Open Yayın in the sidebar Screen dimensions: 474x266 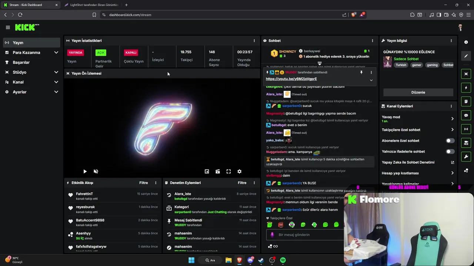[31, 42]
